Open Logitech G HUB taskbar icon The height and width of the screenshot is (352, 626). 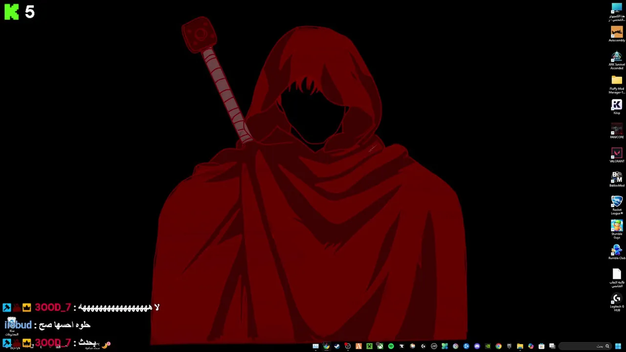point(423,346)
